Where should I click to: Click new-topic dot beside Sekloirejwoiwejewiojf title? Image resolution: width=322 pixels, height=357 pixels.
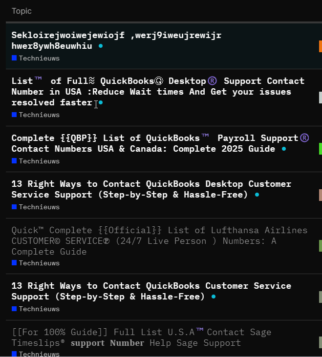(x=101, y=46)
